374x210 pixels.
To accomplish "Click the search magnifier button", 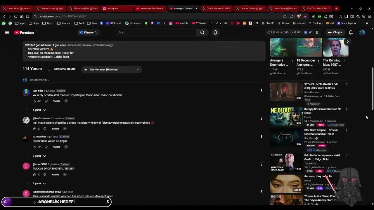I will tap(202, 32).
